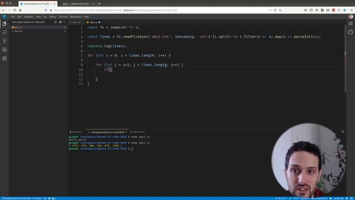This screenshot has height=200, width=355.
Task: Click the JavaScript language mode in status bar
Action: coord(339,198)
